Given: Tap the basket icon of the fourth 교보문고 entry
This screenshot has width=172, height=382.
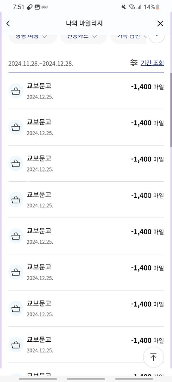Looking at the screenshot, I should (16, 200).
